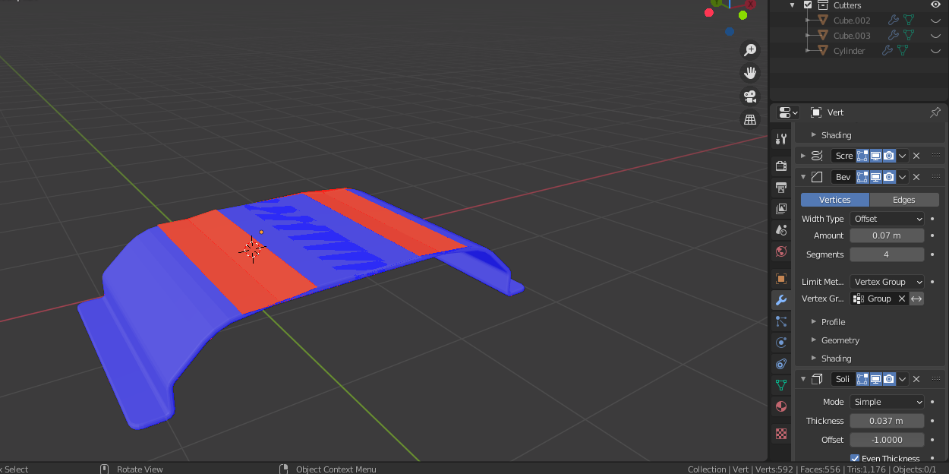This screenshot has height=474, width=949.
Task: Collapse the Bevel modifier panel
Action: tap(803, 177)
